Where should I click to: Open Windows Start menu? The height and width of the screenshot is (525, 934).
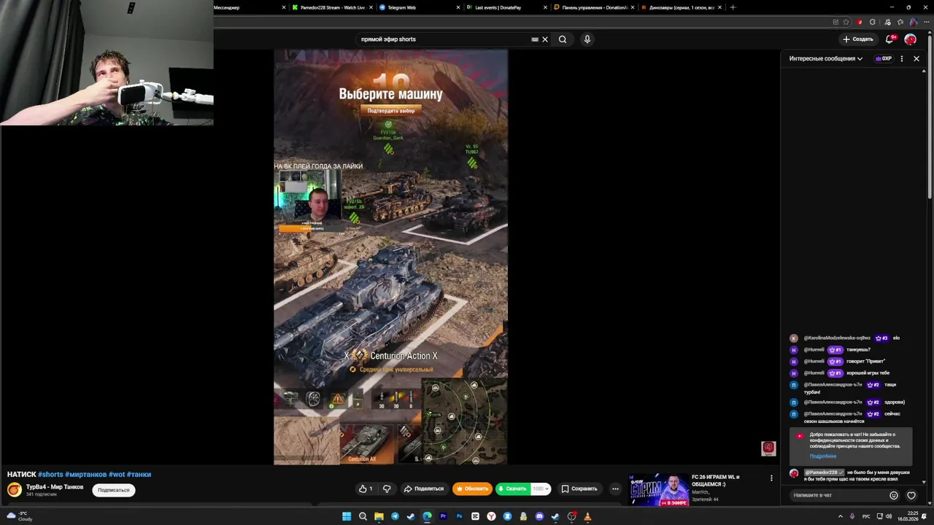click(x=347, y=516)
